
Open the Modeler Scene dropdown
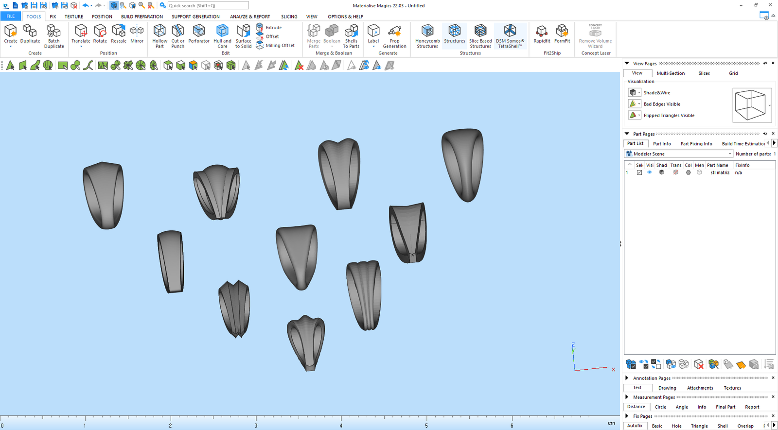coord(679,154)
